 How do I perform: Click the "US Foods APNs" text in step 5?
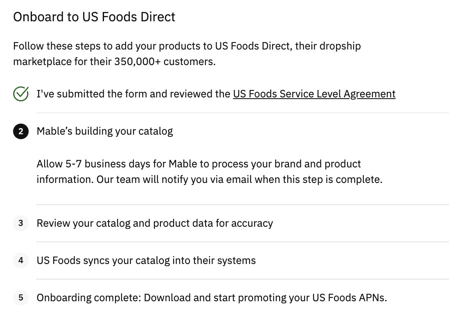349,298
